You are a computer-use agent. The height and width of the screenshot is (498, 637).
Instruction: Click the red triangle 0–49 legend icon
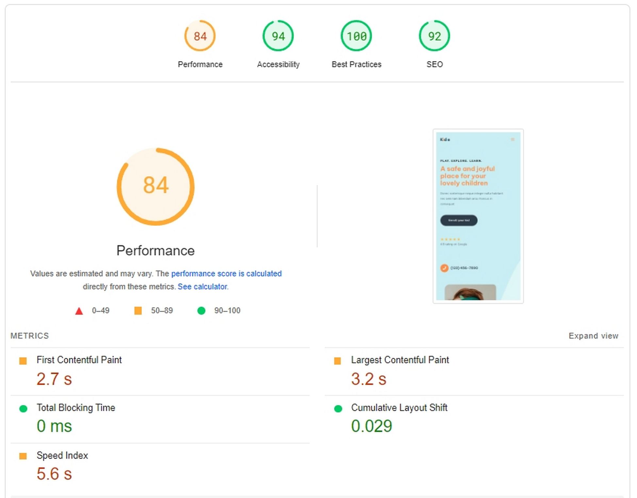[79, 311]
